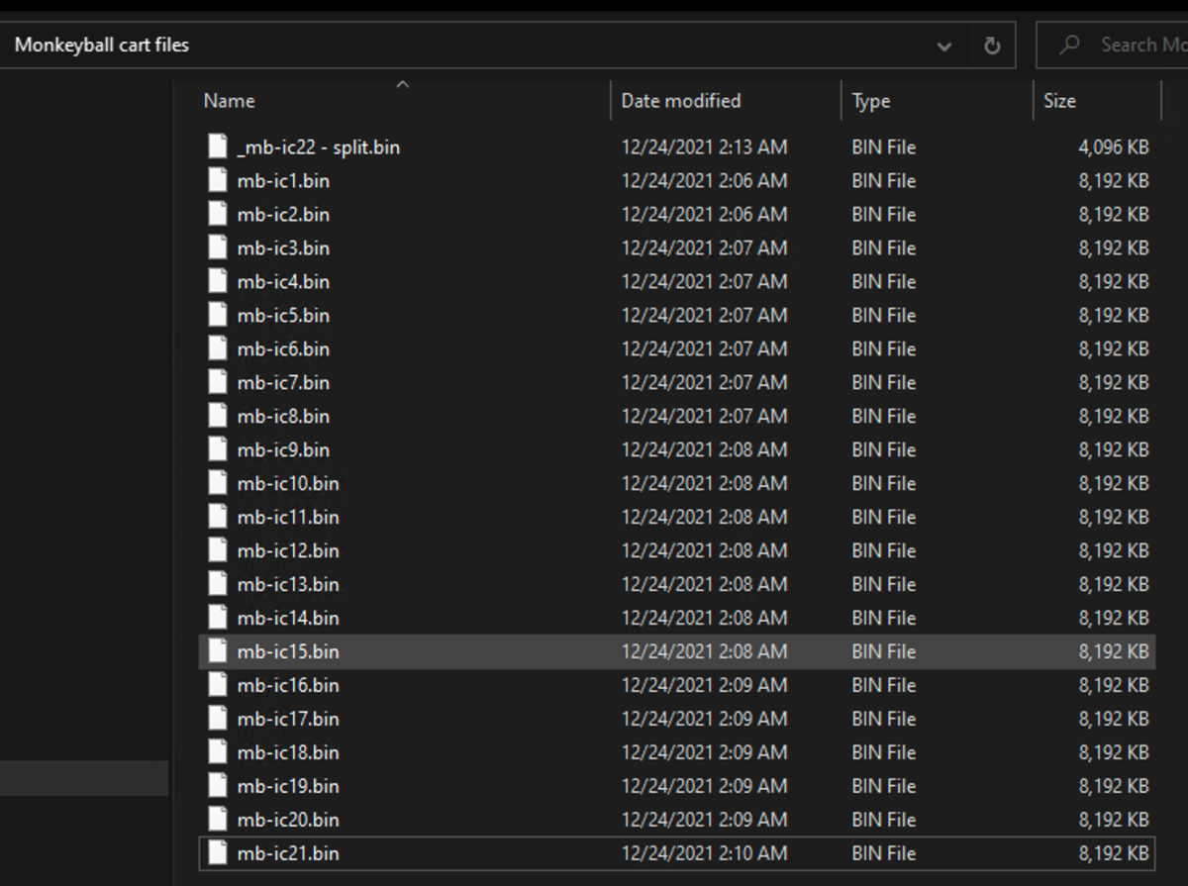Select file name mb-ic13.bin
This screenshot has width=1188, height=886.
(288, 585)
